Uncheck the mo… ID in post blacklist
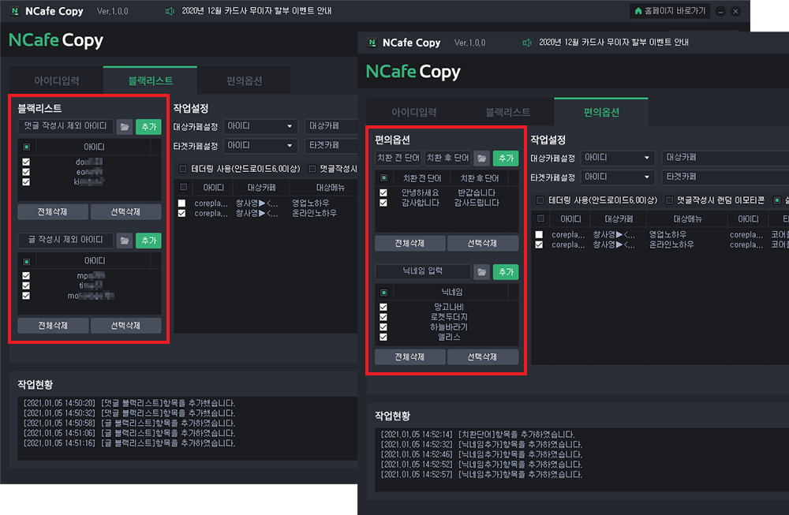The height and width of the screenshot is (515, 789). 26,296
